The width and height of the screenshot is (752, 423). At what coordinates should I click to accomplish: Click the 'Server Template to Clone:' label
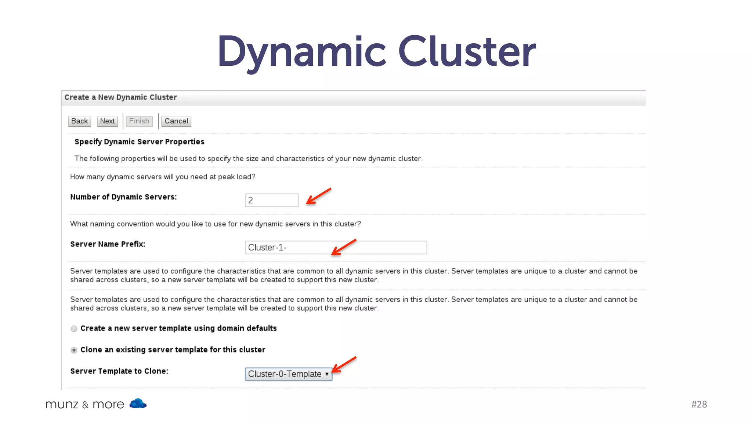(119, 371)
